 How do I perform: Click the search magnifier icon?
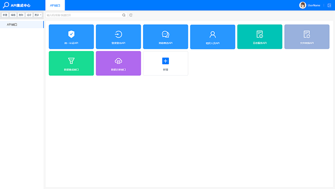[124, 15]
